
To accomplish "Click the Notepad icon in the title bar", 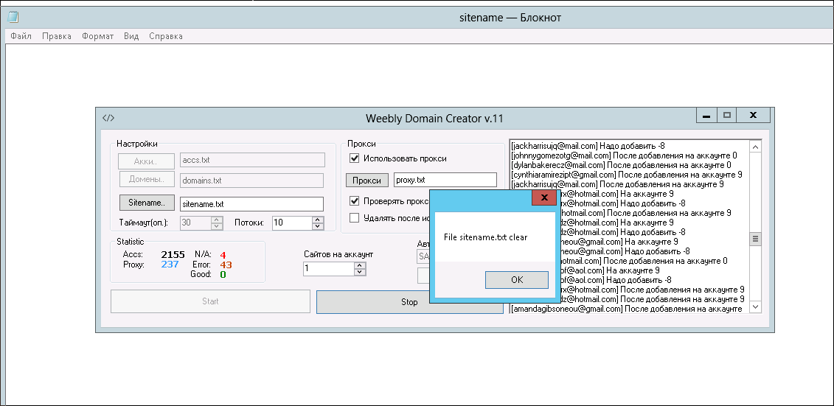I will [13, 18].
